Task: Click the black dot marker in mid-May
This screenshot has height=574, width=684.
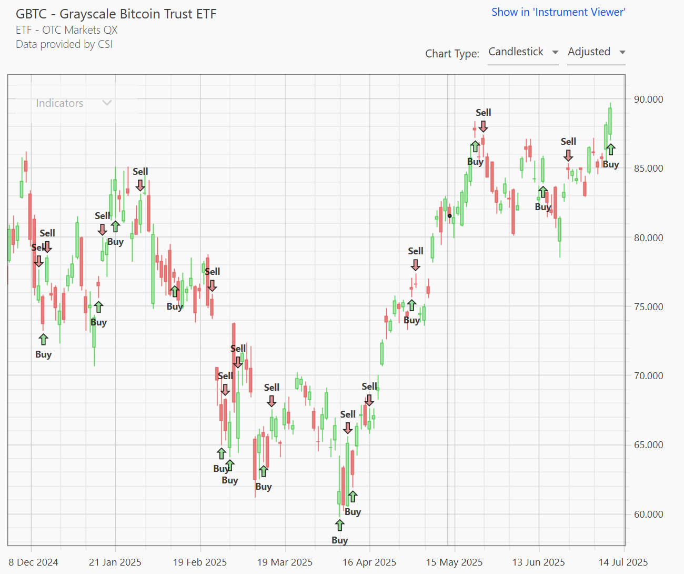Action: [x=449, y=216]
